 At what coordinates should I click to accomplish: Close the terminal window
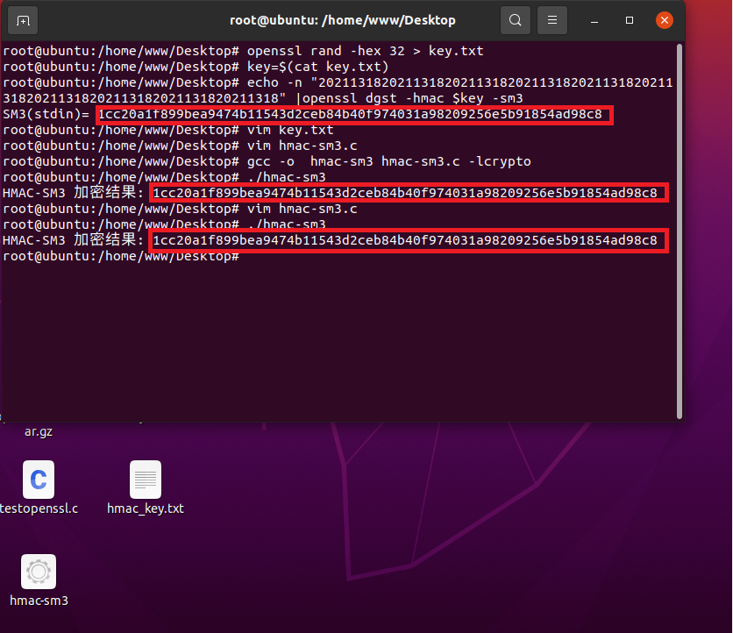(665, 20)
